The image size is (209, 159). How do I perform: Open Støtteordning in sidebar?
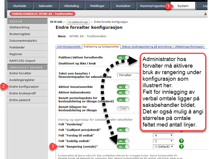click(x=27, y=27)
